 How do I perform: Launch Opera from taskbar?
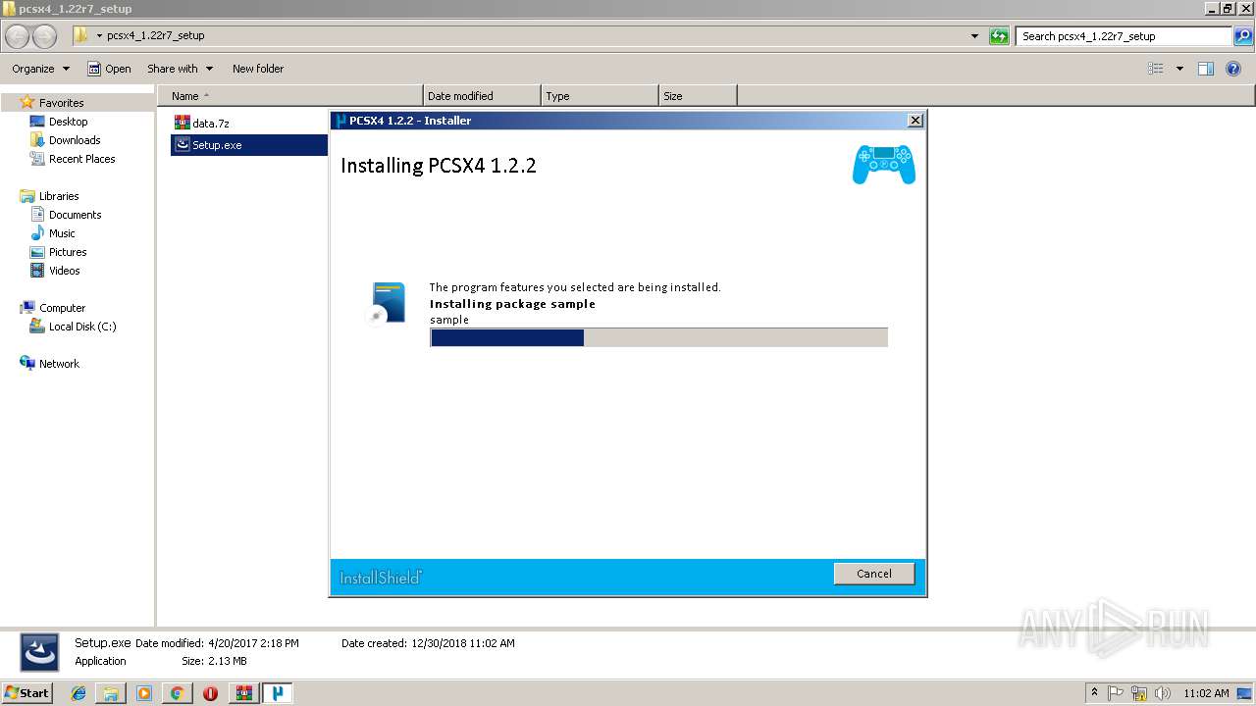(210, 693)
